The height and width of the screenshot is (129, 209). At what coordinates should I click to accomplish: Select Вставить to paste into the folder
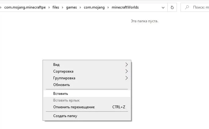pos(61,94)
